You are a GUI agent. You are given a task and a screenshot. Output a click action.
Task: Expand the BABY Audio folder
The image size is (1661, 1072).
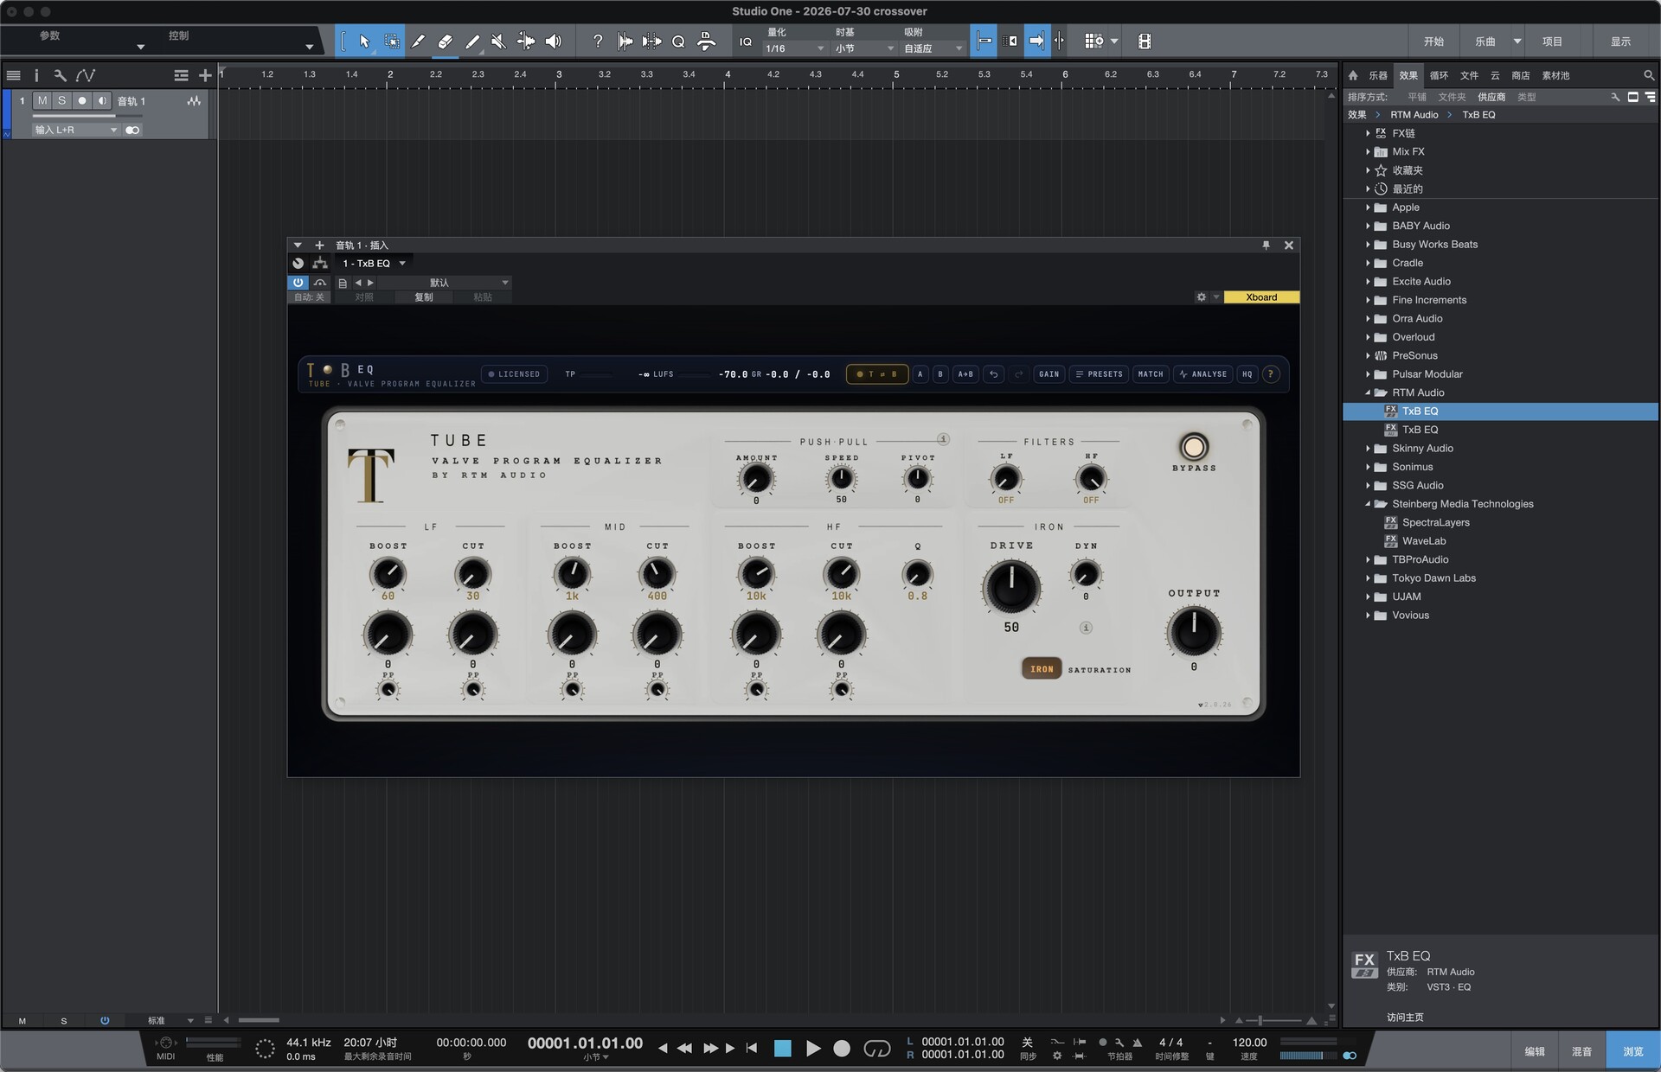coord(1368,227)
